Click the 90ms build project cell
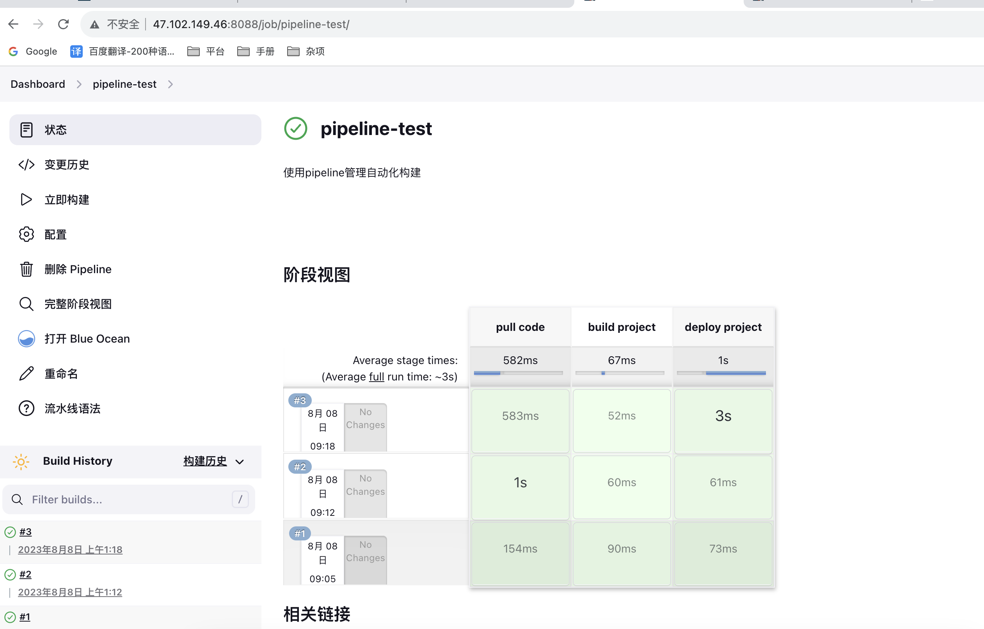This screenshot has height=629, width=984. (622, 554)
